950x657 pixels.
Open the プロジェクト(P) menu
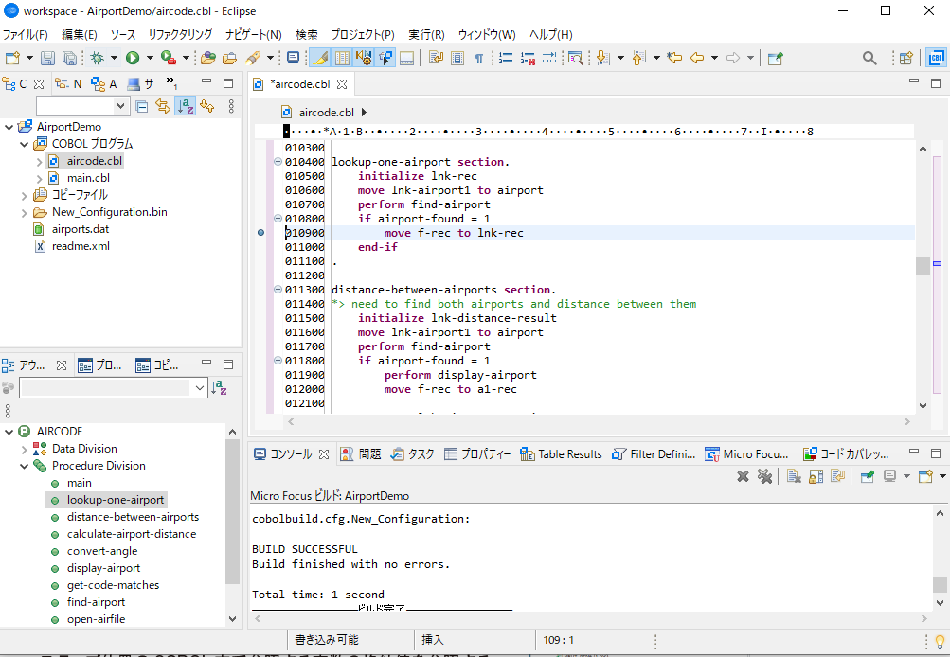coord(363,34)
